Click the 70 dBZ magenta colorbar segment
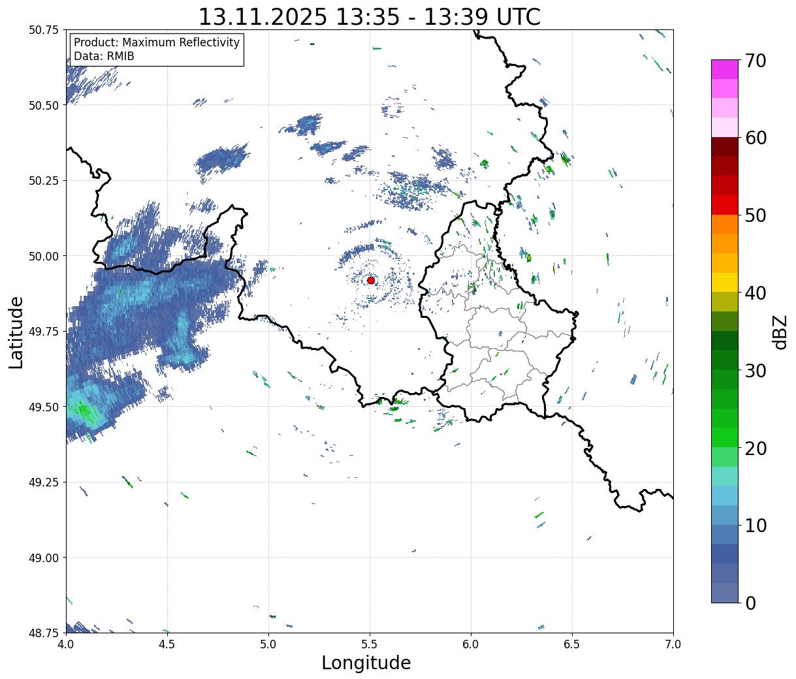 click(725, 69)
